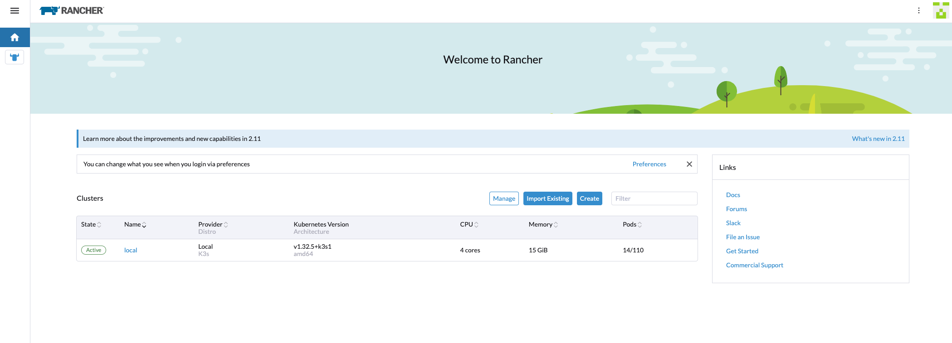Click the Rancher logo
Screen dimensions: 952x343
click(72, 10)
